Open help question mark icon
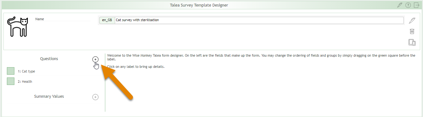 pyautogui.click(x=408, y=5)
